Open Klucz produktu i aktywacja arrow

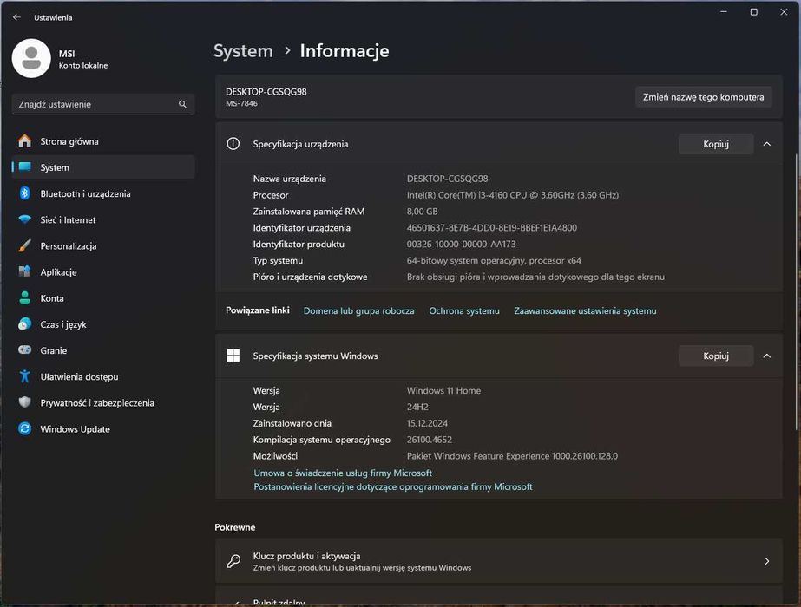coord(767,561)
